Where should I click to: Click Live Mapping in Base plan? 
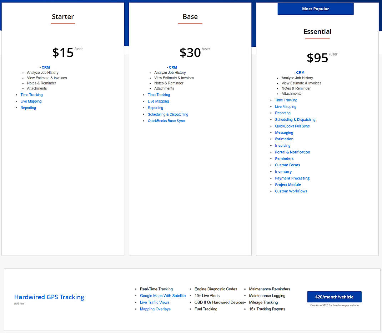click(x=159, y=102)
